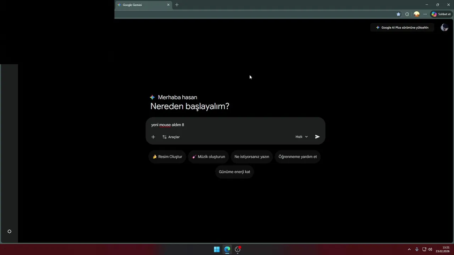Image resolution: width=454 pixels, height=255 pixels.
Task: Open the Edge three-dot settings menu
Action: (425, 14)
